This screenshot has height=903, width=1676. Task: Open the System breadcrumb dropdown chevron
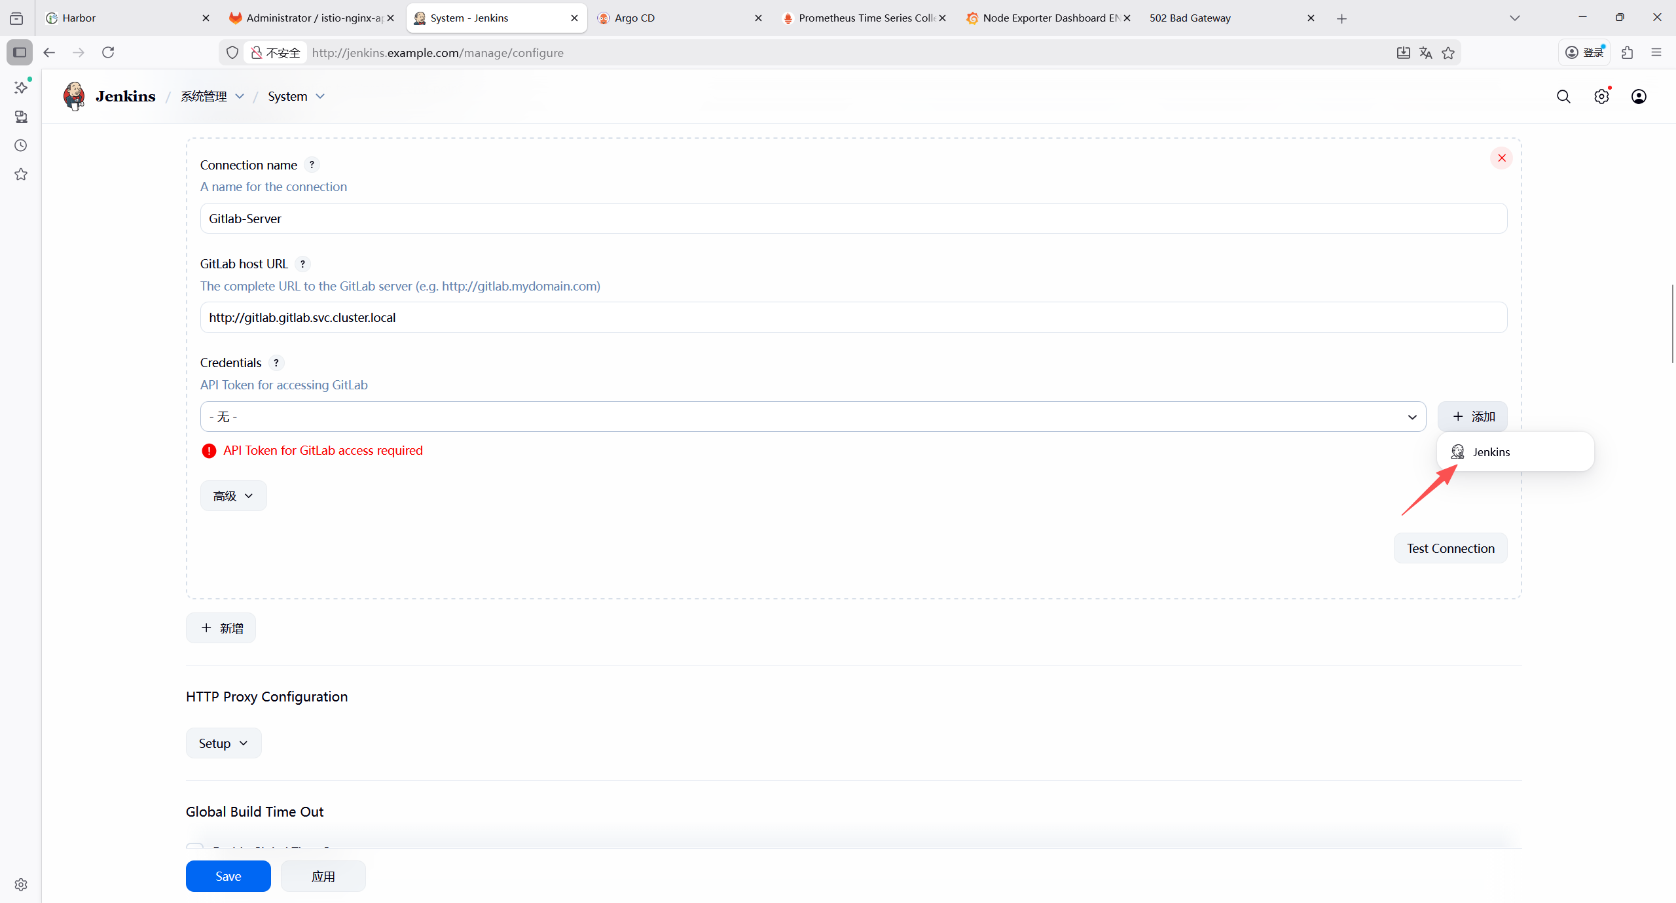pos(320,96)
